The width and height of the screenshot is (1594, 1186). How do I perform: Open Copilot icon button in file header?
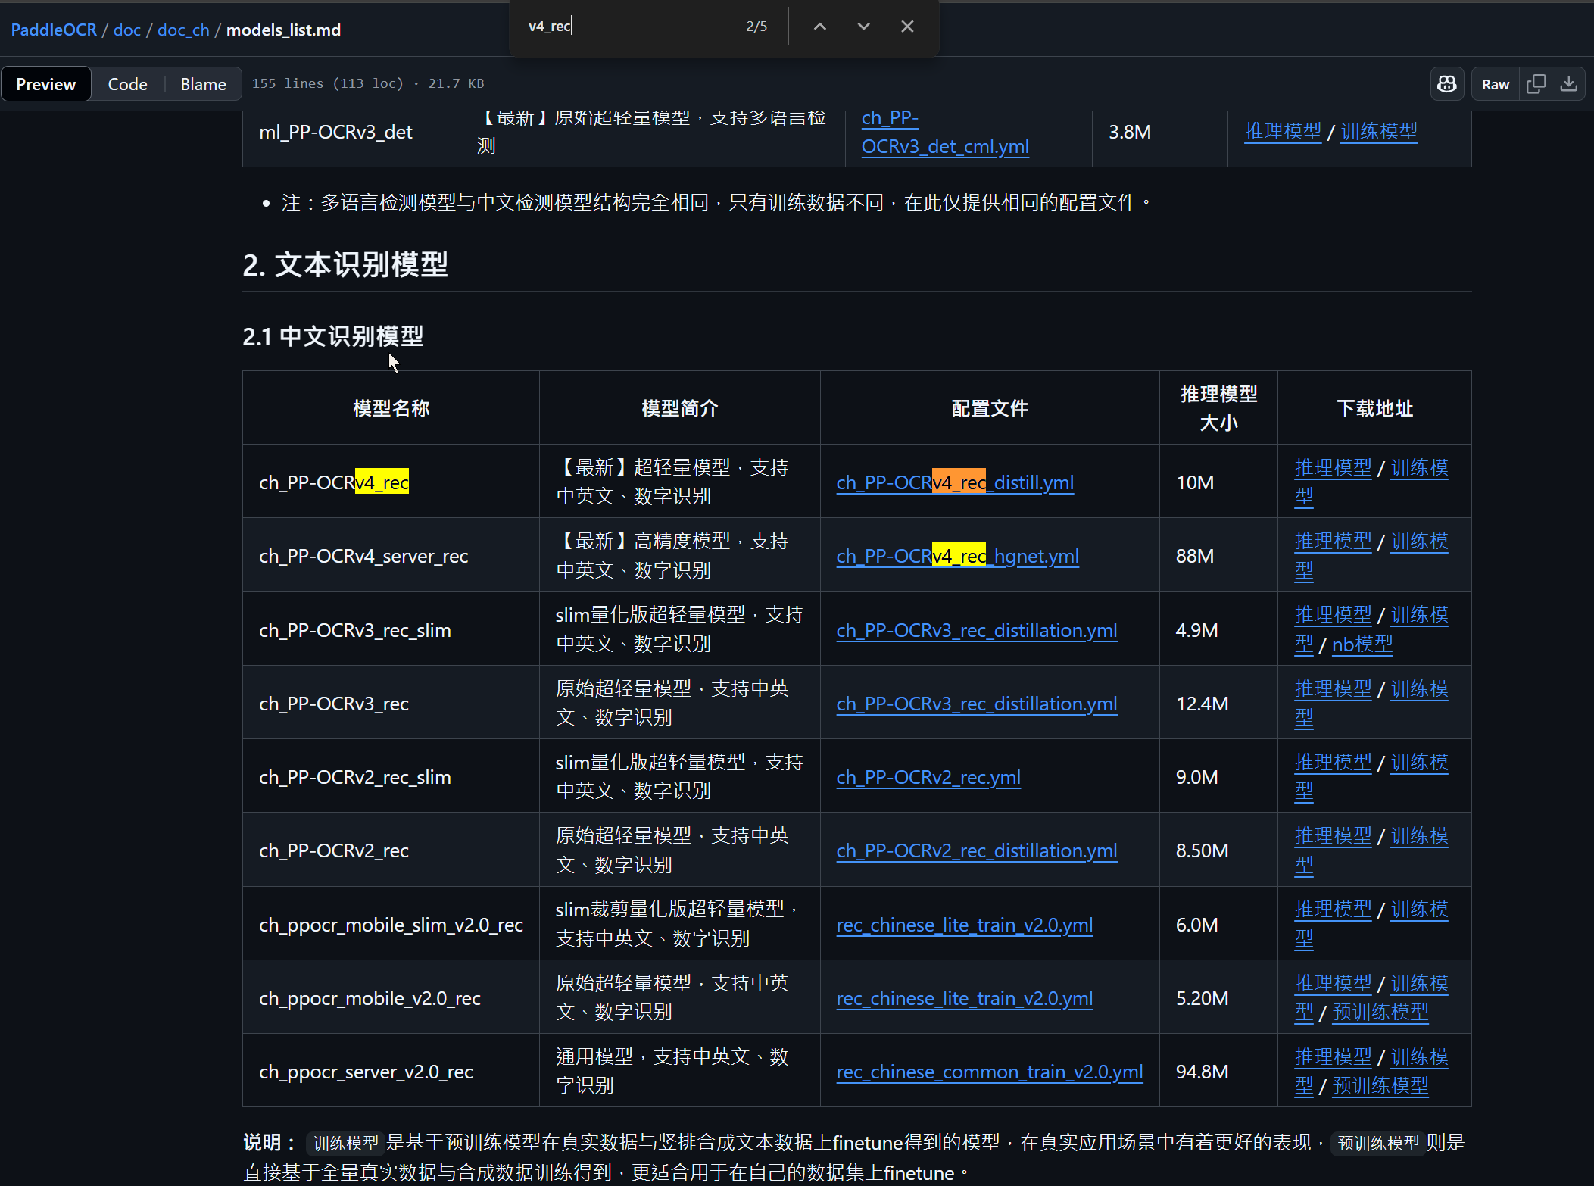coord(1447,84)
